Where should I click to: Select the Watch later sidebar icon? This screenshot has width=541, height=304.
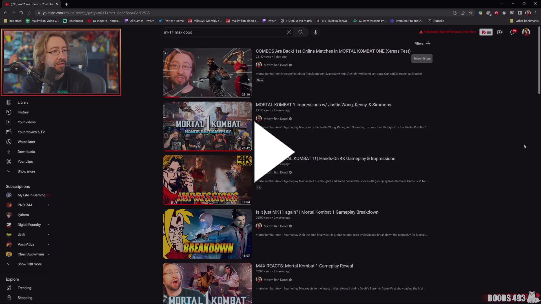point(9,142)
